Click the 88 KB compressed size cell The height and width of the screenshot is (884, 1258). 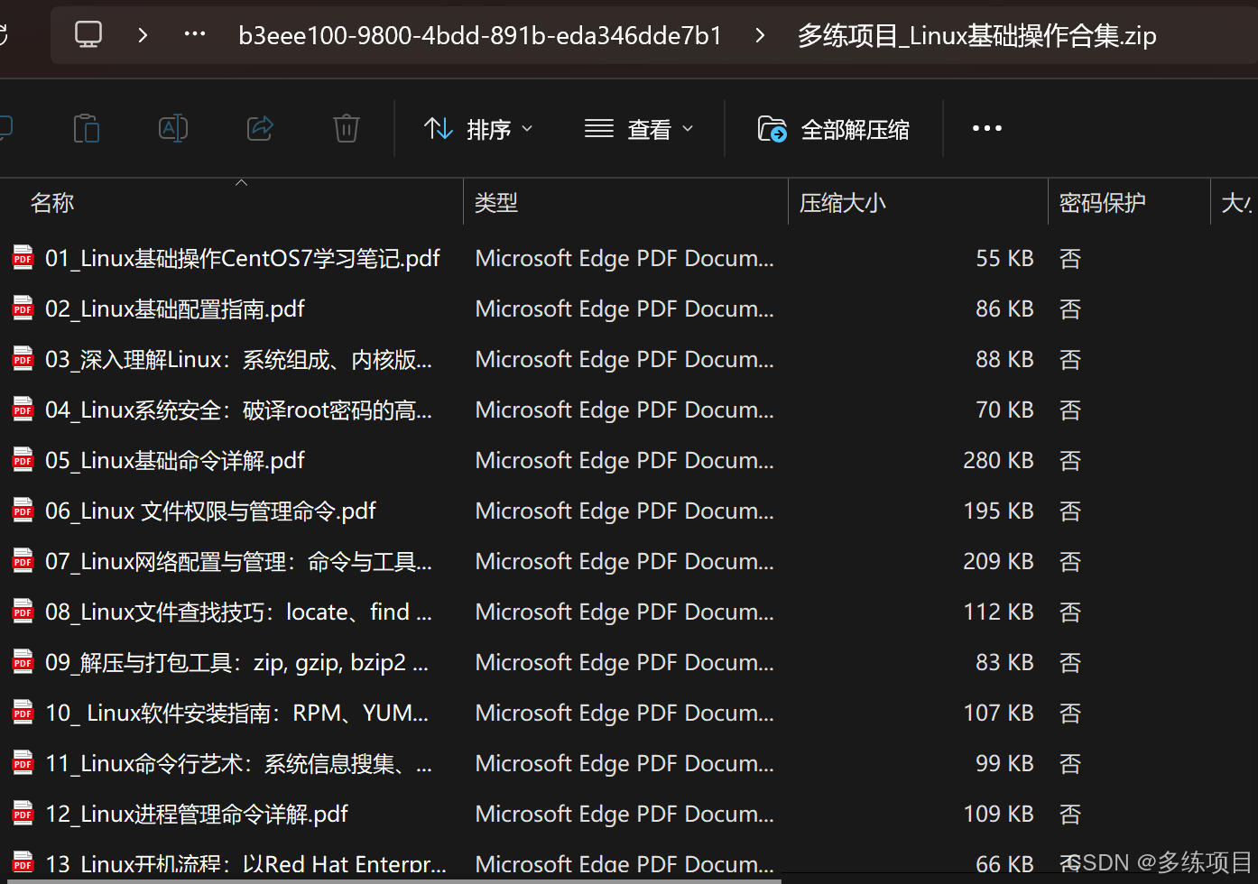[x=1004, y=360]
